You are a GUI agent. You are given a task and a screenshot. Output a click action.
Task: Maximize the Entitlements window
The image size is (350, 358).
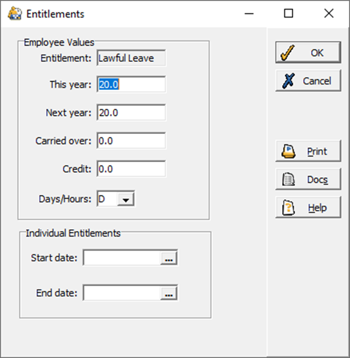[x=288, y=14]
